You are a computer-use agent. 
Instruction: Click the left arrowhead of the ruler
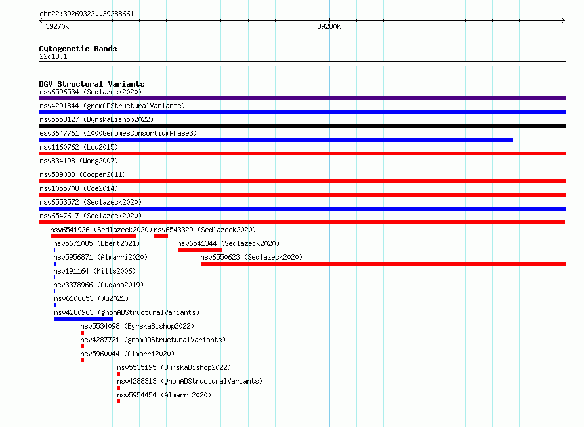pos(41,20)
